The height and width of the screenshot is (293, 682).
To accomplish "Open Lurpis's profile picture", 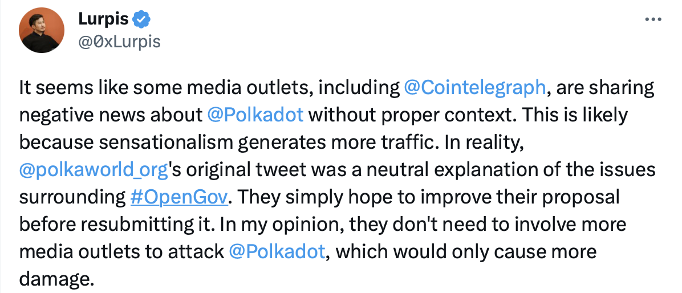I will point(41,31).
